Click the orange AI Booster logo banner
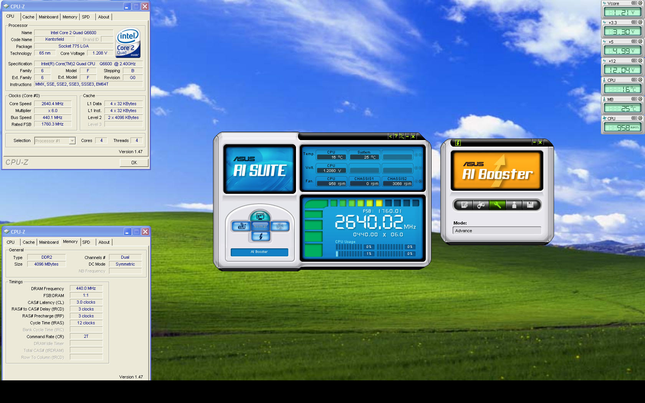This screenshot has height=403, width=645. pos(497,170)
